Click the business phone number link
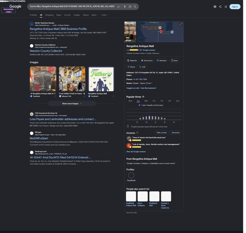 140,79
